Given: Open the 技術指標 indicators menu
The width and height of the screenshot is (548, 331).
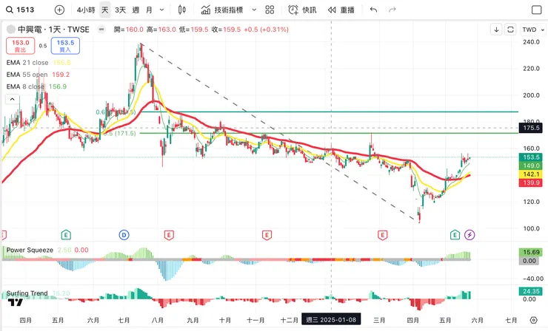Looking at the screenshot, I should pos(222,10).
